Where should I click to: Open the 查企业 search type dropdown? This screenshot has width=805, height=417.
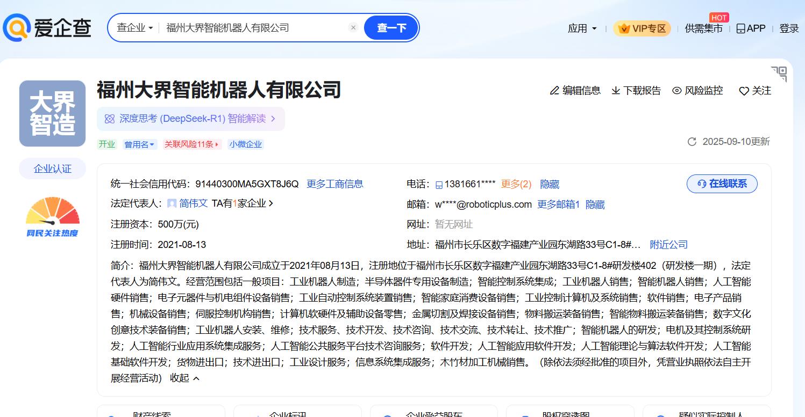[135, 28]
